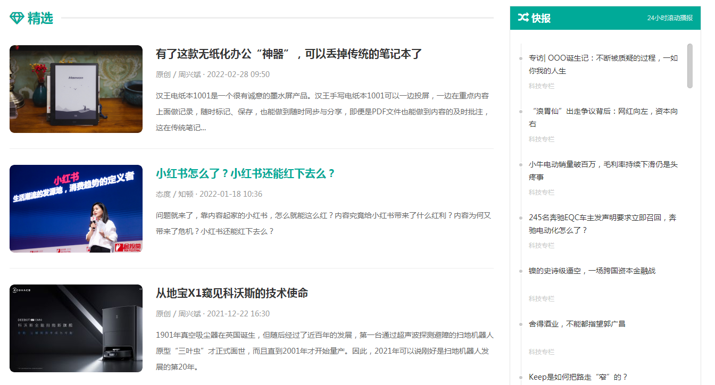Click the 态度 / 知顿 · 2022-01-18 10:36 byline

click(209, 194)
